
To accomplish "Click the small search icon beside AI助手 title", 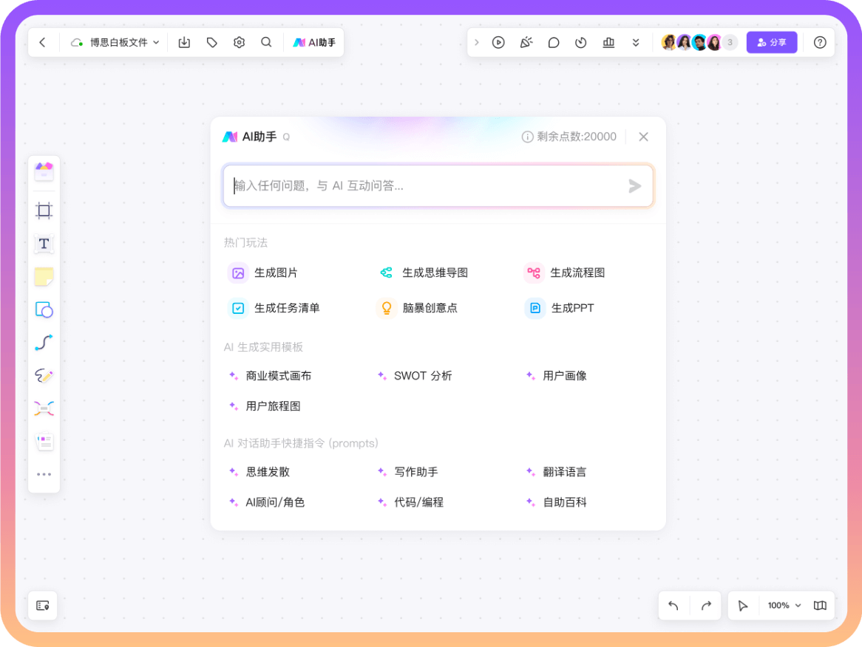I will point(286,137).
